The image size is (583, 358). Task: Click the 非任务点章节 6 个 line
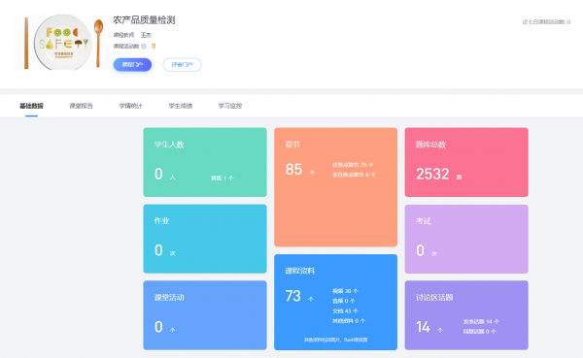point(354,175)
